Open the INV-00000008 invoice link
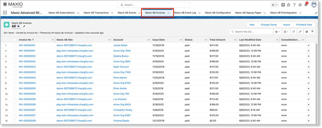322x128 pixels. click(x=27, y=121)
